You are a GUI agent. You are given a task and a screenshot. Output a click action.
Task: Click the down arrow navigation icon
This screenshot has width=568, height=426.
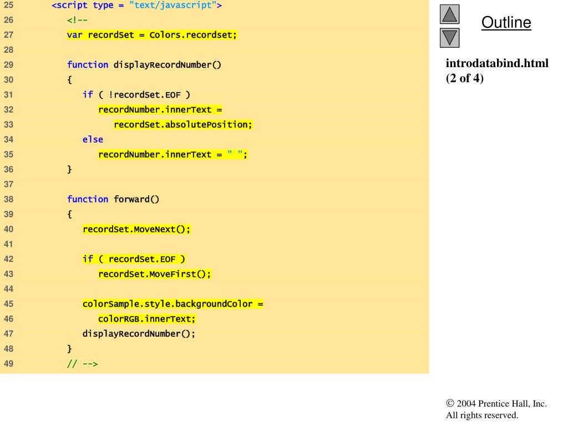pos(449,38)
